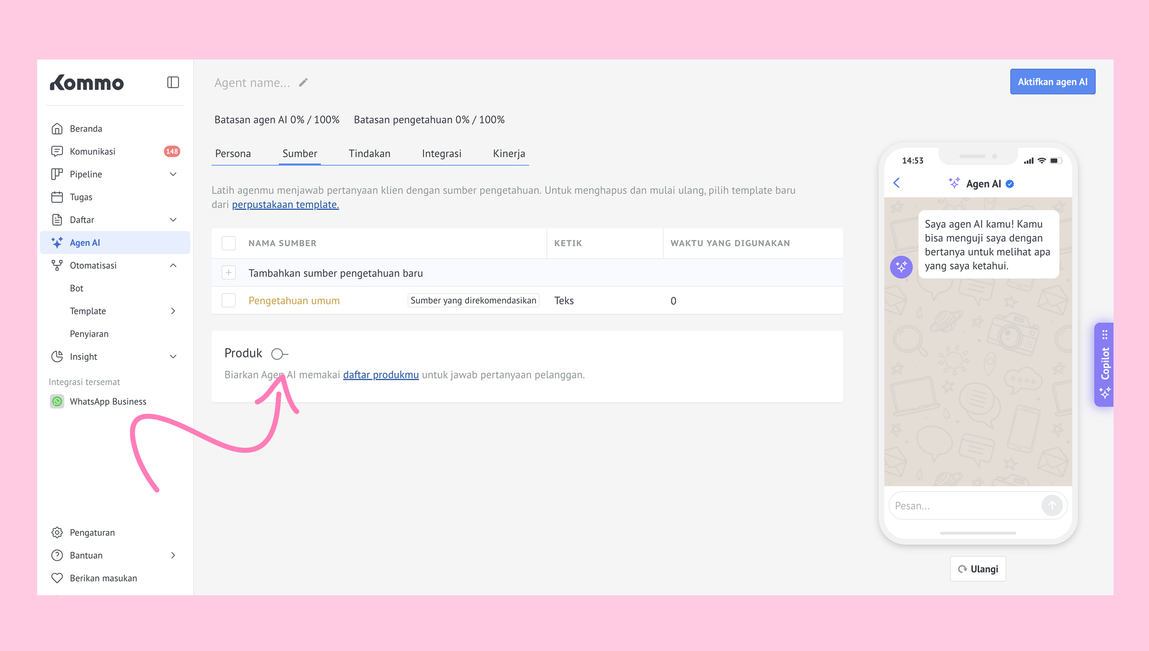Screen dimensions: 1149x651
Task: Expand the Insight menu chevron
Action: point(173,357)
